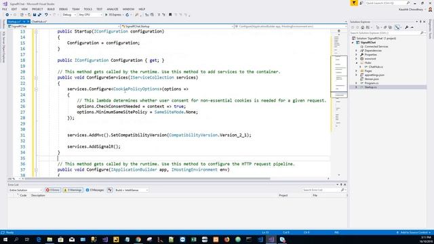The height and width of the screenshot is (244, 434).
Task: Click the Mail taskbar icon
Action: click(72, 239)
